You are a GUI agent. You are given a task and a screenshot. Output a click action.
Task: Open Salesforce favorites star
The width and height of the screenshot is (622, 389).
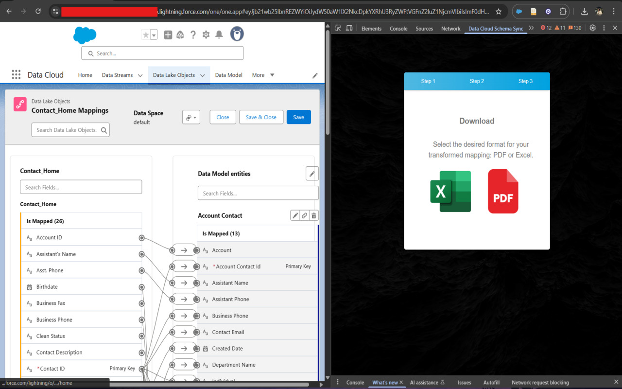tap(146, 35)
